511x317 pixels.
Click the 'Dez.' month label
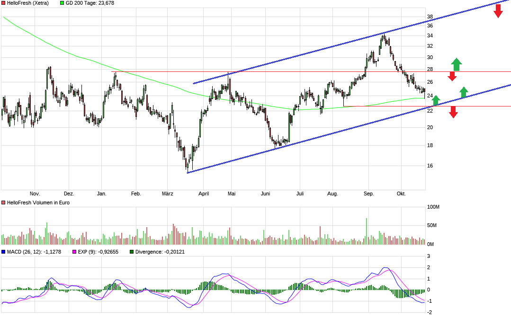[x=69, y=194]
